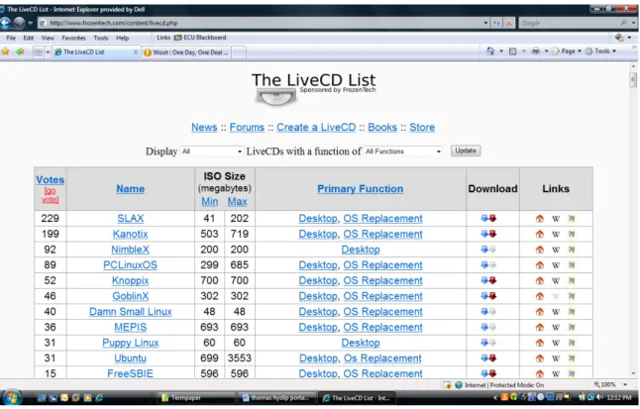Open the Favorites menu

point(74,38)
